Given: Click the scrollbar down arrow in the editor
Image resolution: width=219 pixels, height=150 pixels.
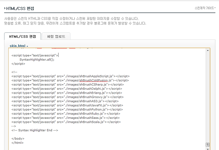Looking at the screenshot, I should click(x=208, y=149).
